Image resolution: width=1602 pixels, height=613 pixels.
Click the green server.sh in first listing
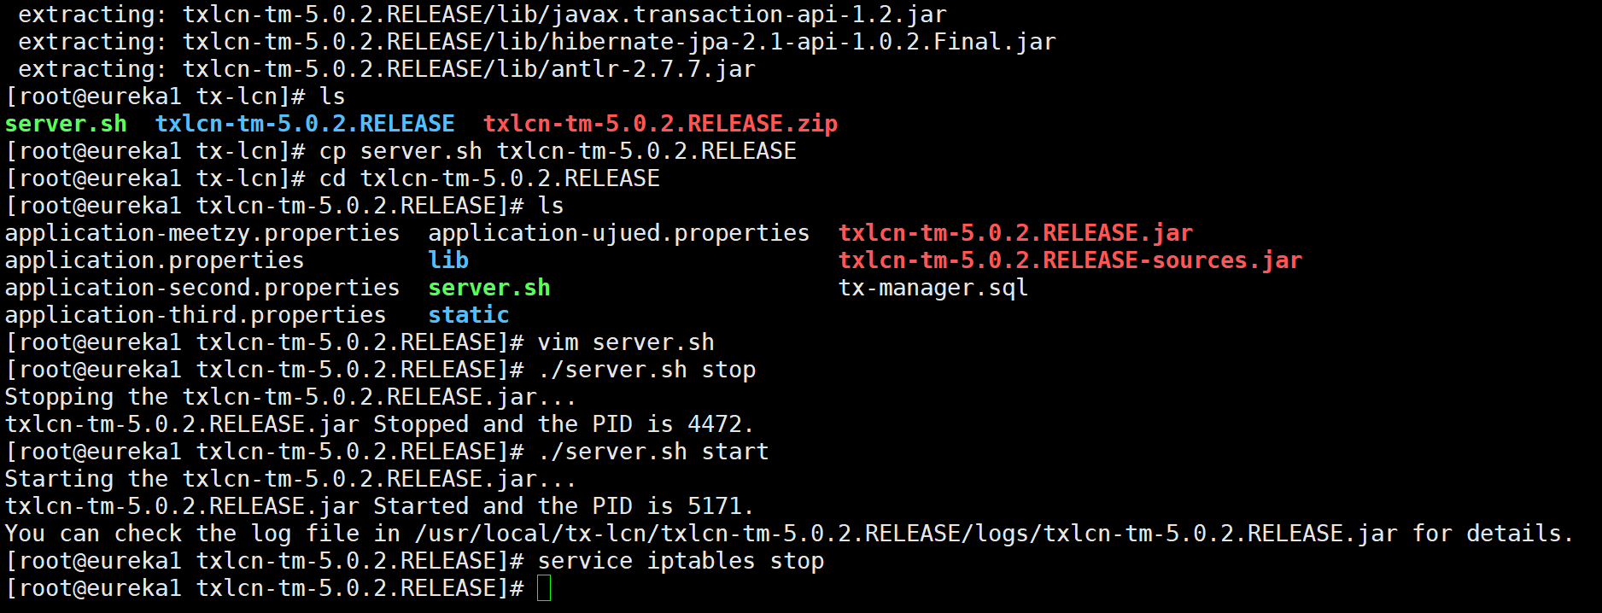click(x=66, y=124)
